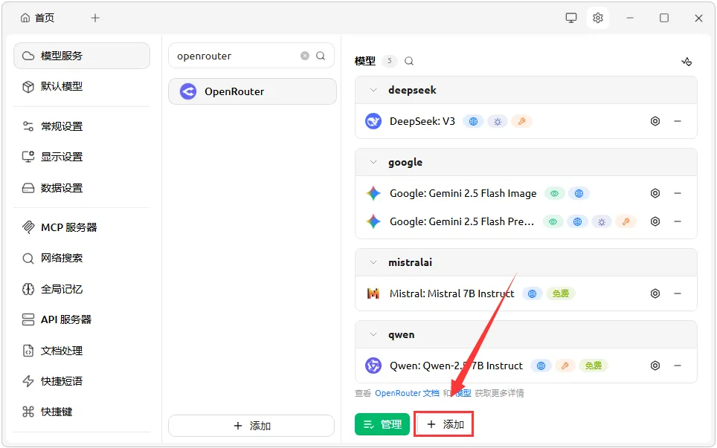
Task: Click the deepseek group header label
Action: pos(412,90)
